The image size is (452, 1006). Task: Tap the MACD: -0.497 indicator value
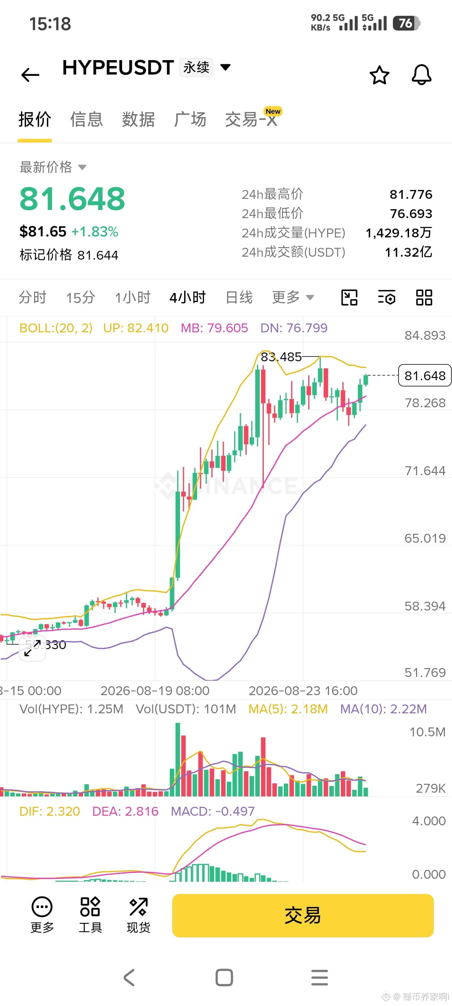tap(213, 812)
